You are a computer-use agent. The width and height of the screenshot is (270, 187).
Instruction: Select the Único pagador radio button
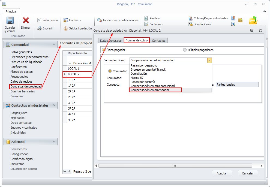tap(104, 50)
